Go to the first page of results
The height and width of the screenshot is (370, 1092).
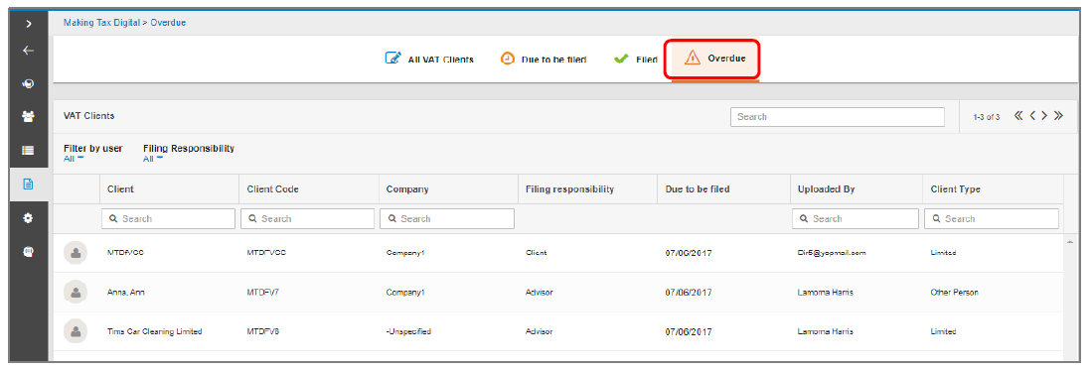tap(1018, 116)
